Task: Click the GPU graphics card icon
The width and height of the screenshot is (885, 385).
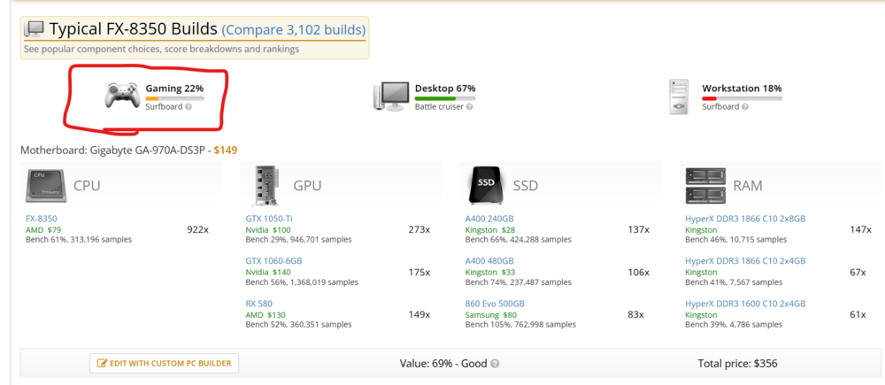Action: click(x=266, y=185)
